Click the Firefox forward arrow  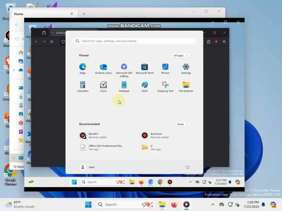[x=44, y=42]
